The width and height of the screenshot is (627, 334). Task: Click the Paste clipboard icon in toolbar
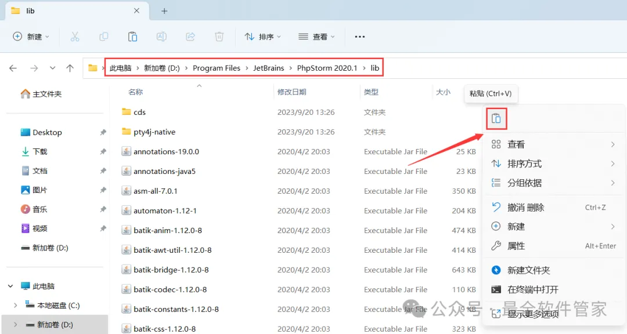coord(132,37)
